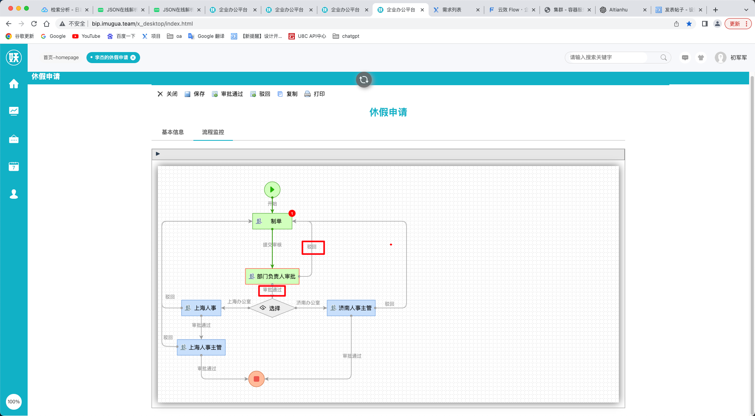Click the 上海办公室 branch label
Image resolution: width=755 pixels, height=416 pixels.
coord(239,302)
